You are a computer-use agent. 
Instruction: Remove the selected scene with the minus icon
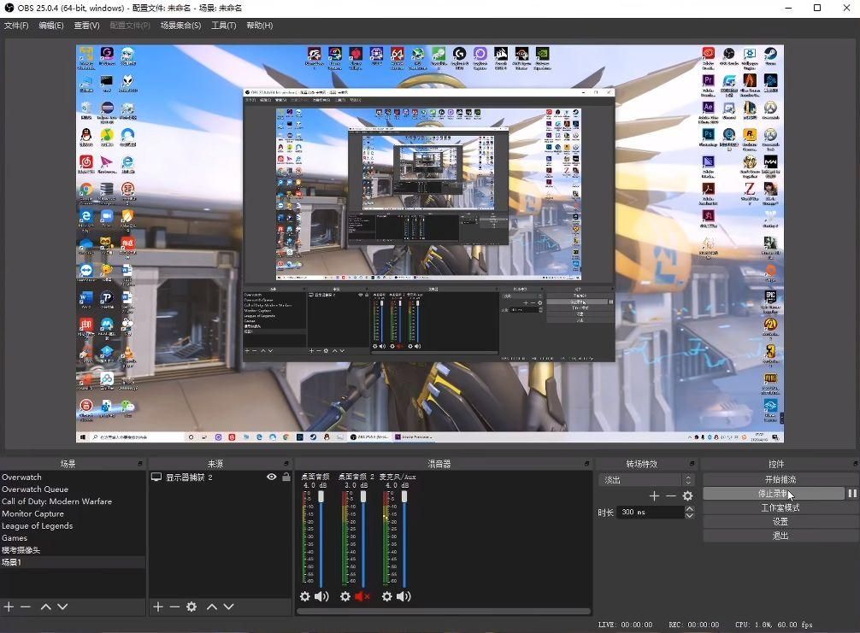[x=26, y=607]
